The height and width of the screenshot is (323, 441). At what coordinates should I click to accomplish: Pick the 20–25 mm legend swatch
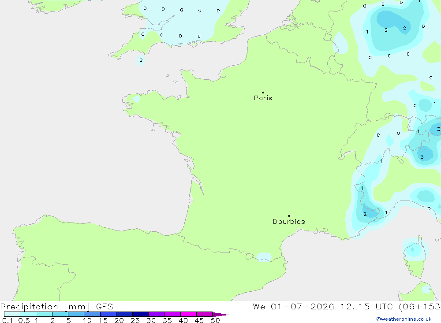(124, 314)
